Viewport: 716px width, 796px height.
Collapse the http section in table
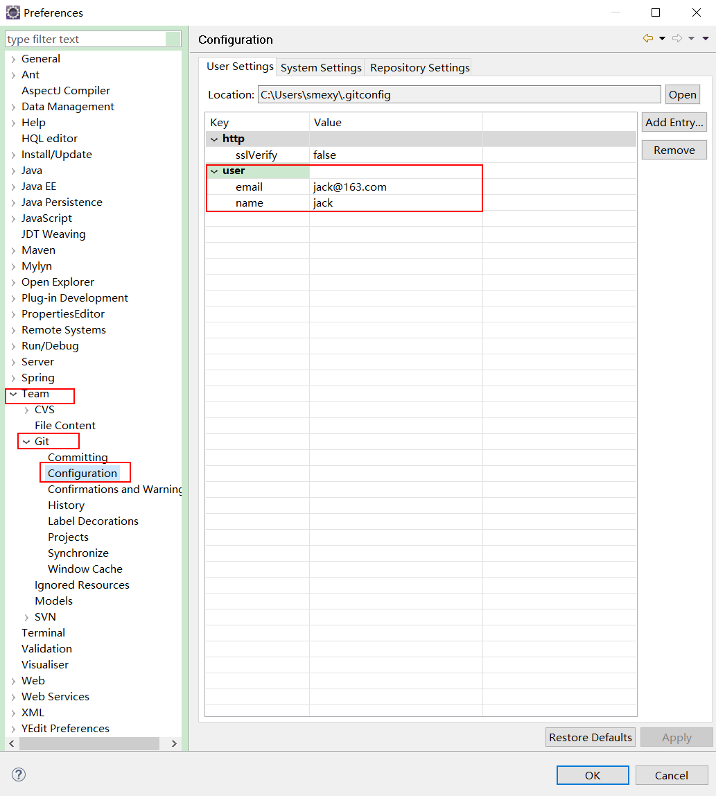click(x=214, y=139)
